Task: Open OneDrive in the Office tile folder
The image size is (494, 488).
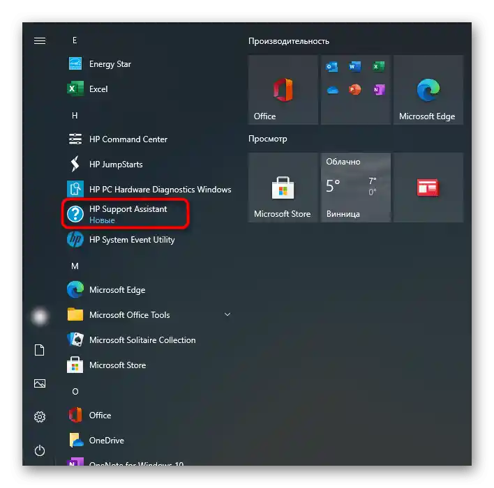Action: click(x=332, y=91)
